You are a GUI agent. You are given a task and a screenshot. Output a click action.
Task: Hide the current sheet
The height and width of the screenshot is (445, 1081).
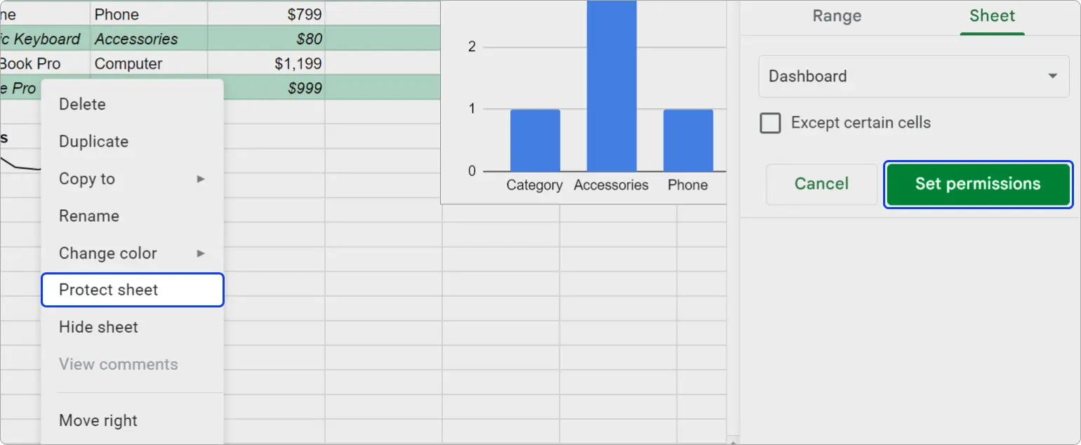click(98, 327)
